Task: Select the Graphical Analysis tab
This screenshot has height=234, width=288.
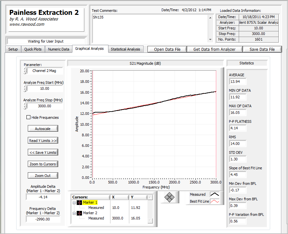Action: point(90,49)
